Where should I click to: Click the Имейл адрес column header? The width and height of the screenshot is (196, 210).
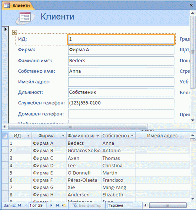point(162,136)
